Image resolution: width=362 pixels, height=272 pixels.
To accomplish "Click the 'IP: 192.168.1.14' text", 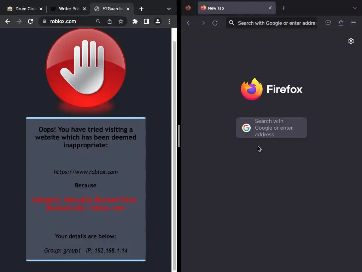I will pyautogui.click(x=107, y=250).
